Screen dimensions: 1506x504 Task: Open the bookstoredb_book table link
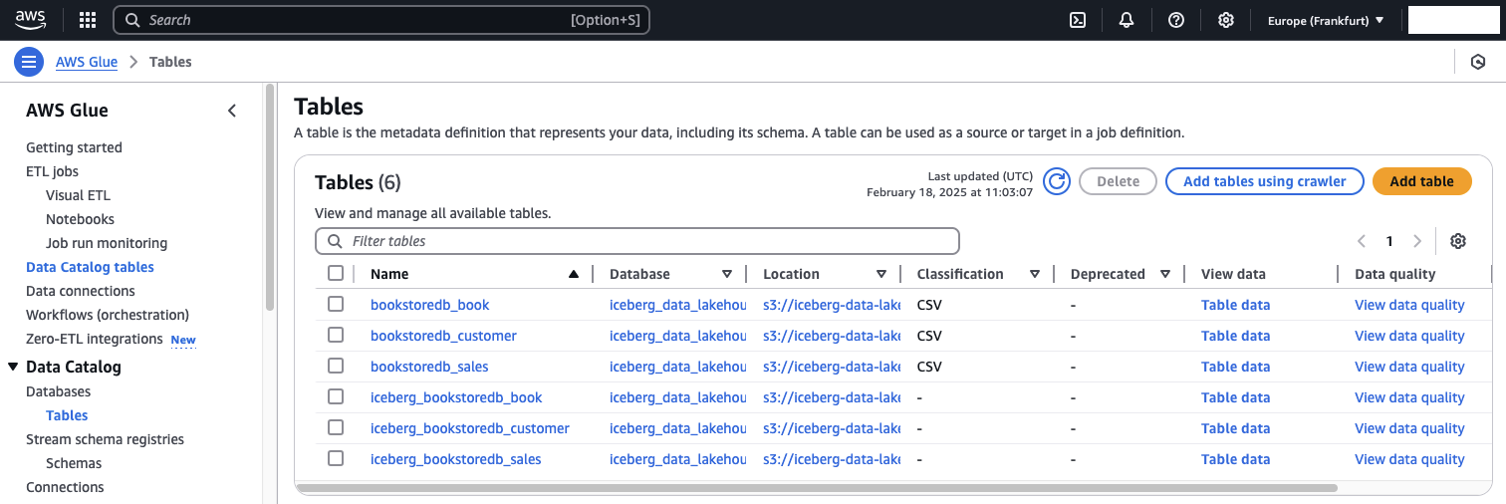(429, 305)
